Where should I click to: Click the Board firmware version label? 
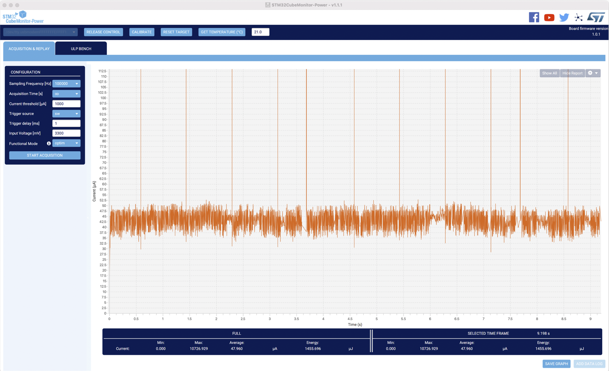(588, 28)
